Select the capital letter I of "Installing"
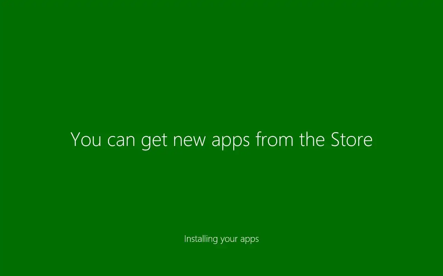 pos(185,238)
